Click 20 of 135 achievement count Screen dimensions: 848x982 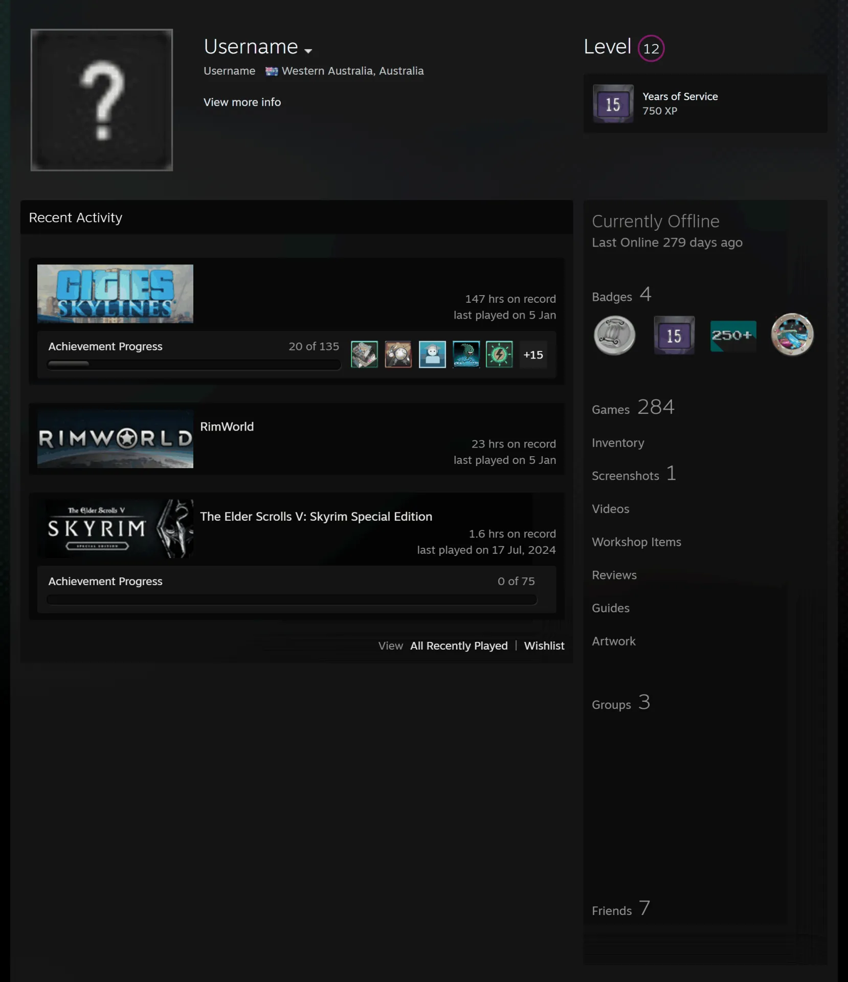pos(314,346)
